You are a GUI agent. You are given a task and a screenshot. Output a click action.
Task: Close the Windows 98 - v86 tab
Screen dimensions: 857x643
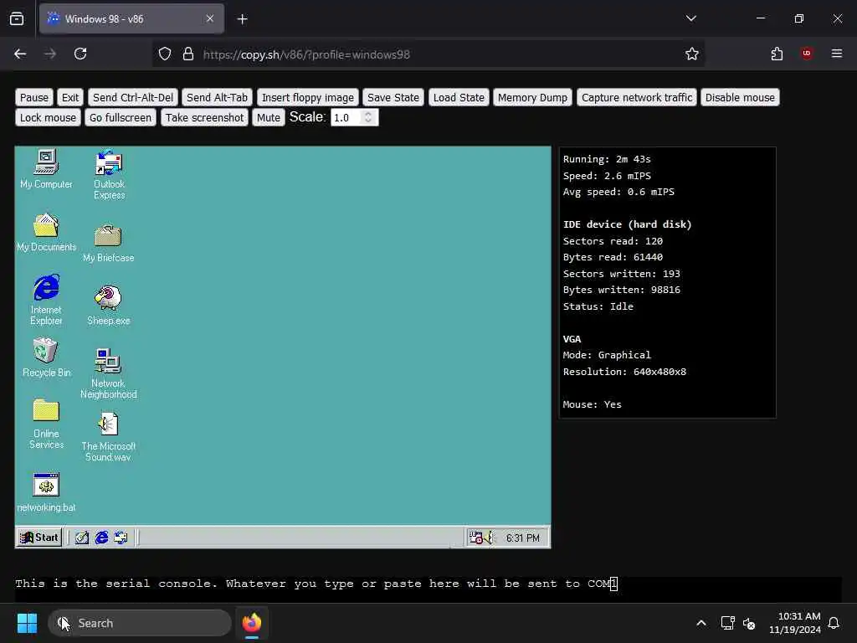(x=210, y=18)
